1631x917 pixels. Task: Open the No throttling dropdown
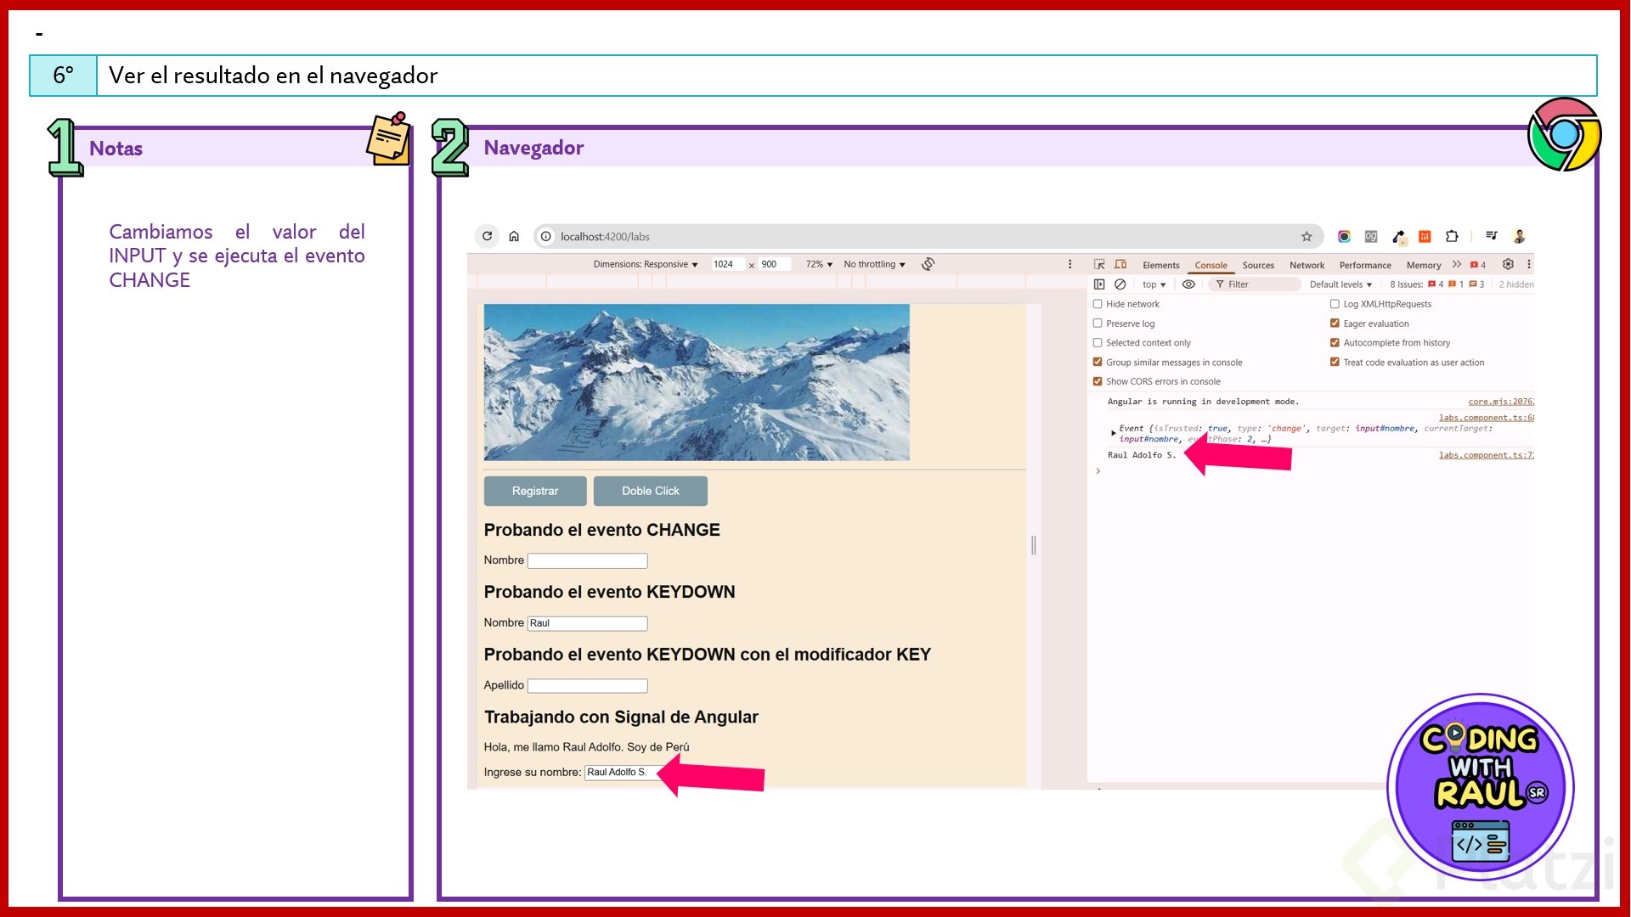coord(874,264)
